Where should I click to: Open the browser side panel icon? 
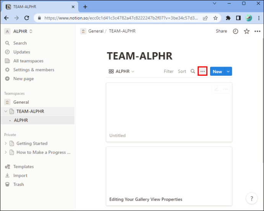click(x=238, y=18)
